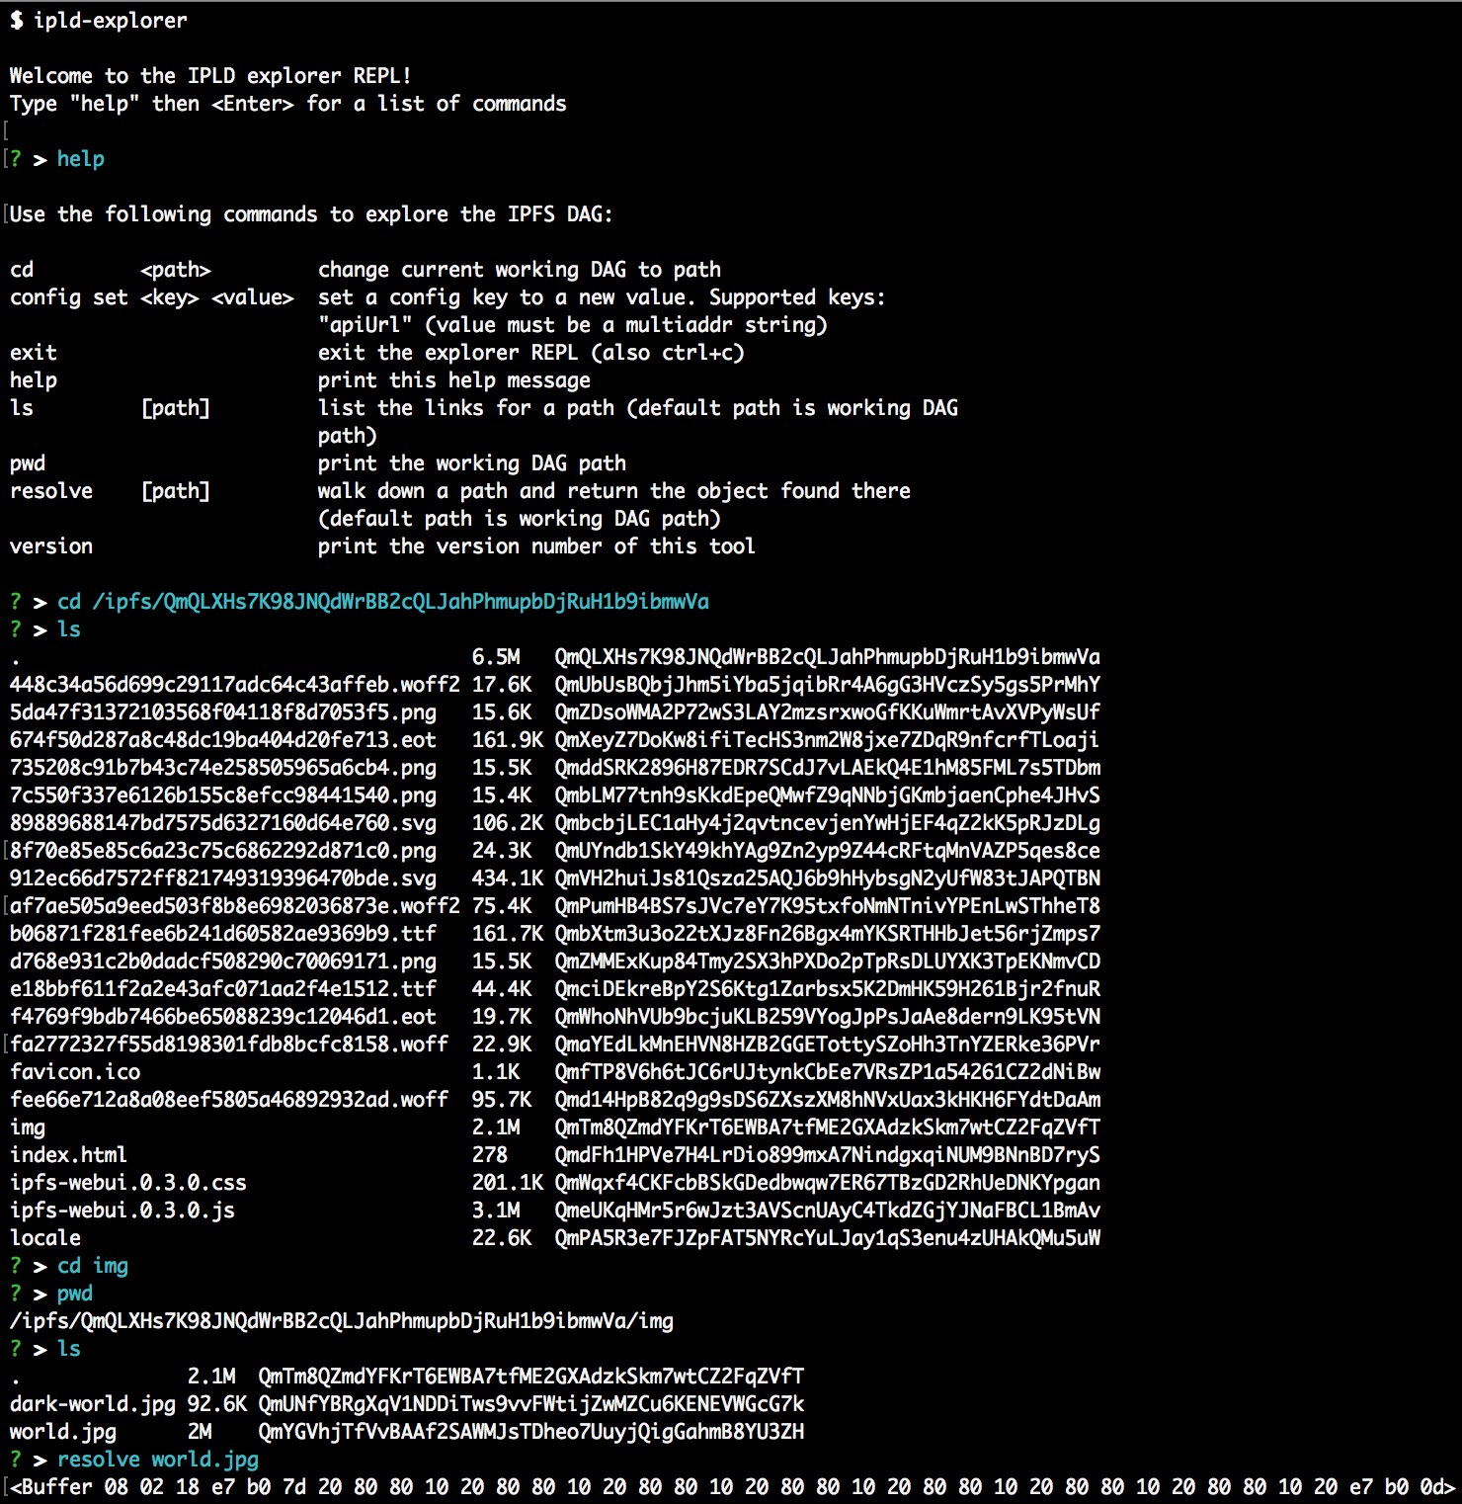The height and width of the screenshot is (1504, 1462).
Task: Select hash QmUNfYBRgXqV1NDDiTws9vvFWtijZwMZCu6KENEVWGcG7k
Action: point(531,1404)
